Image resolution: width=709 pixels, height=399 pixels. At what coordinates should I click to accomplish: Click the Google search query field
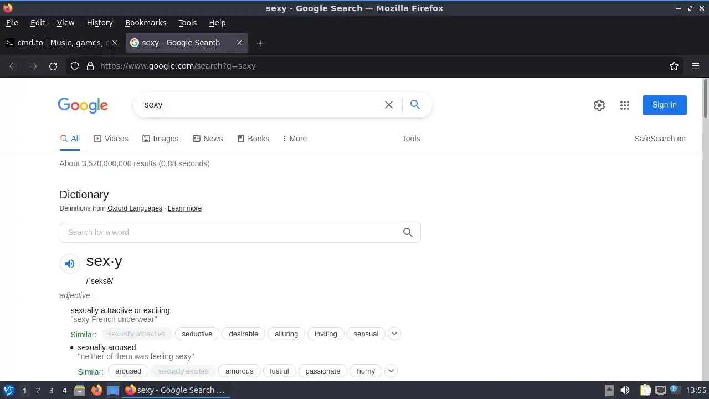click(x=260, y=105)
